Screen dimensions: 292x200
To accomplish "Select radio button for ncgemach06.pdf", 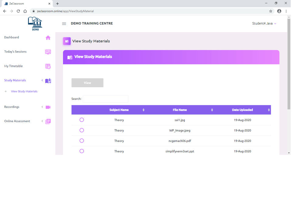I will click(82, 141).
